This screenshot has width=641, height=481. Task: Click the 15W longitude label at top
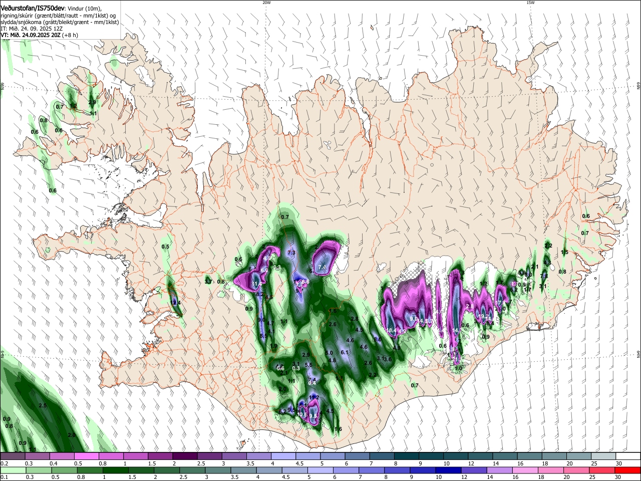(x=531, y=3)
